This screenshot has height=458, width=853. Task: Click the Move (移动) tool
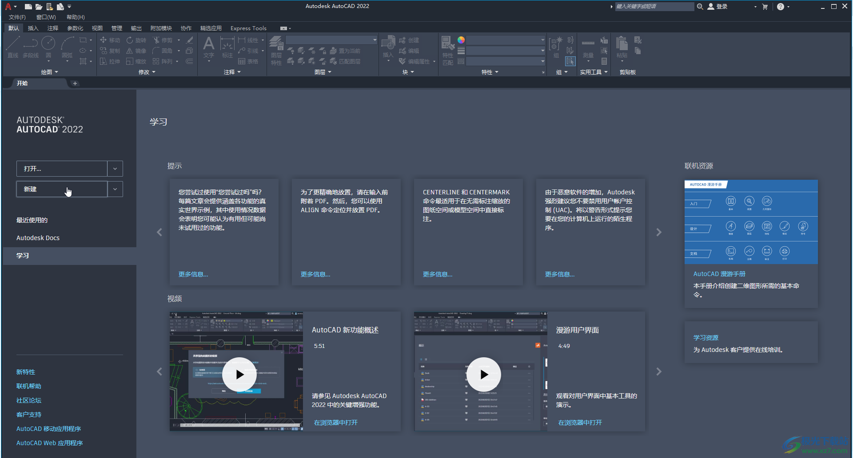tap(110, 40)
